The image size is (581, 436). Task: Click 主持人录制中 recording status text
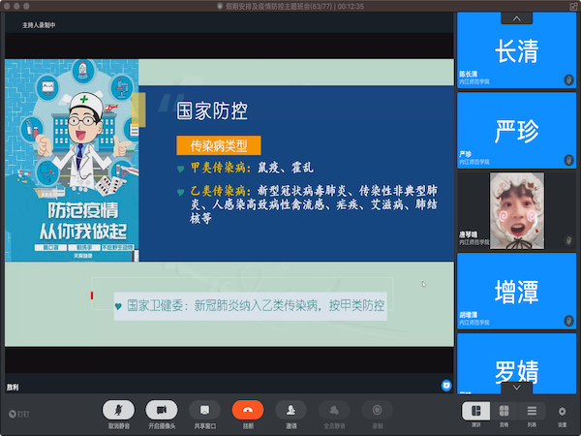(x=39, y=25)
